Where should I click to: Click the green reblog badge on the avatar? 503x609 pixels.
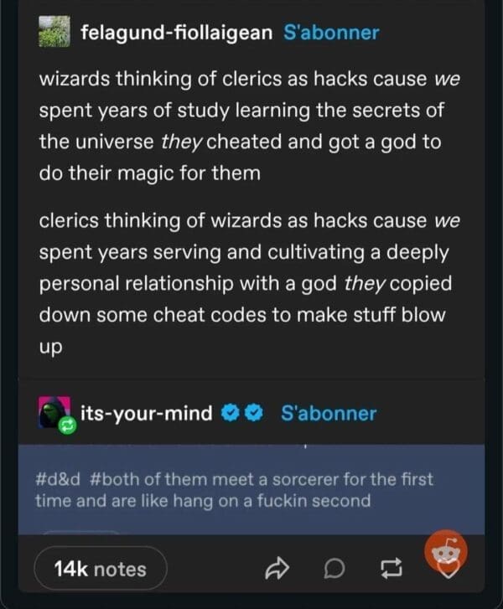[68, 426]
